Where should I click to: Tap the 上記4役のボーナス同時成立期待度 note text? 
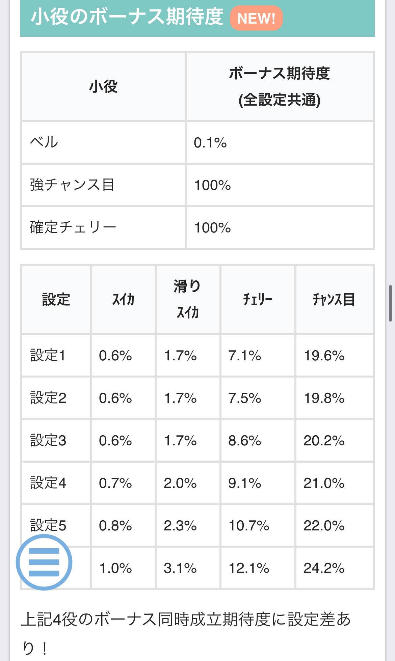coord(186,620)
